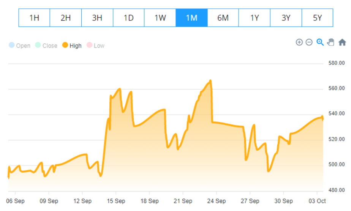Viewport: 351px width, 211px height.
Task: Show the Close series in legend
Action: [46, 46]
